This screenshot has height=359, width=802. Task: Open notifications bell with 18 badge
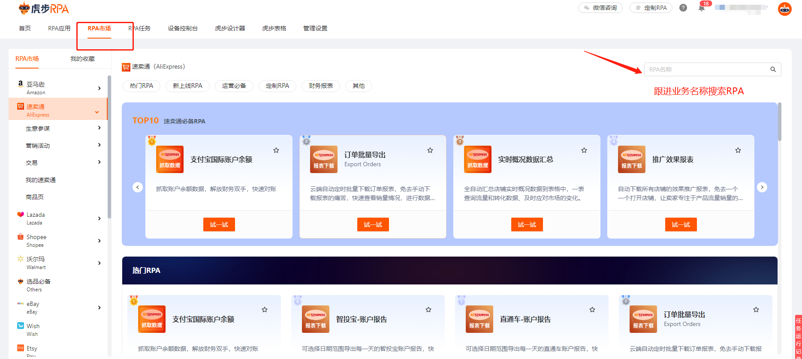pyautogui.click(x=702, y=8)
